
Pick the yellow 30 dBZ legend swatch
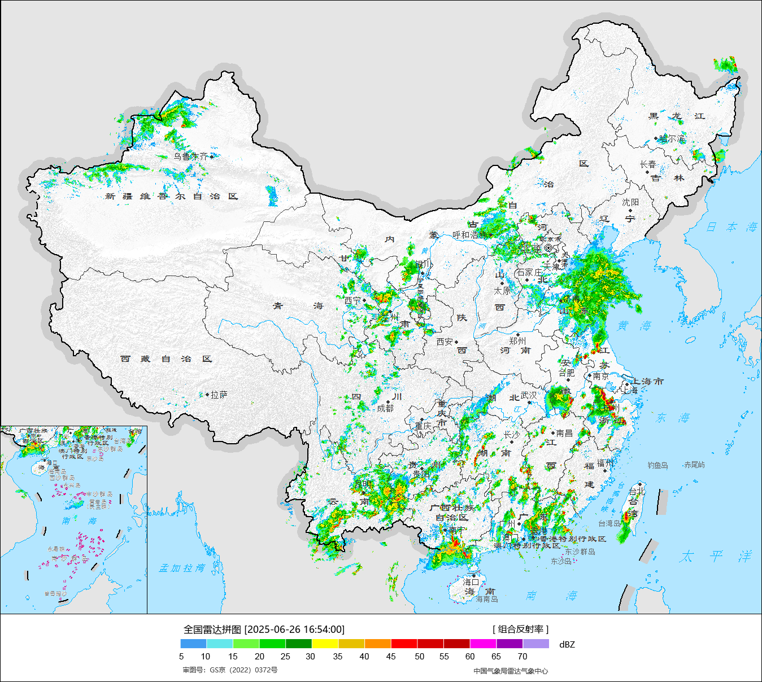click(325, 644)
